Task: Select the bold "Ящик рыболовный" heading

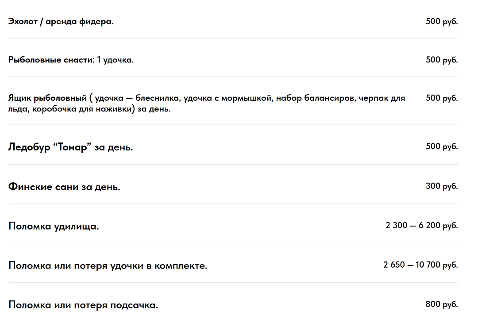Action: (x=47, y=98)
